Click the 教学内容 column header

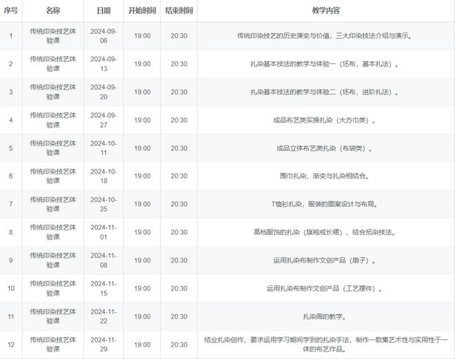coord(325,12)
